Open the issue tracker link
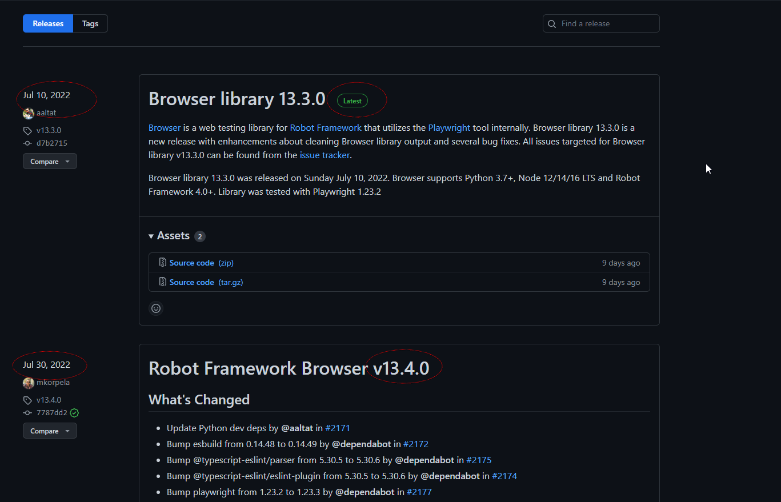The image size is (781, 502). pos(325,155)
